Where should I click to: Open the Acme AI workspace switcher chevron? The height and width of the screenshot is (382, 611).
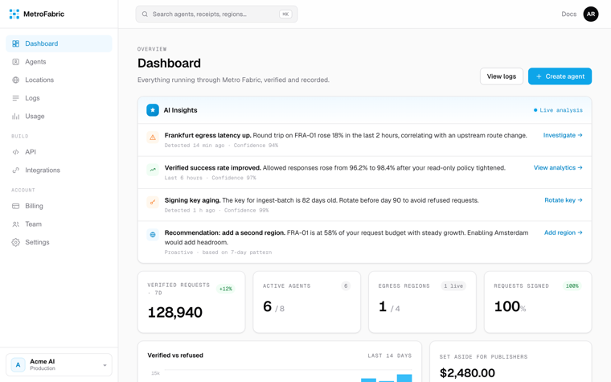[x=105, y=365]
